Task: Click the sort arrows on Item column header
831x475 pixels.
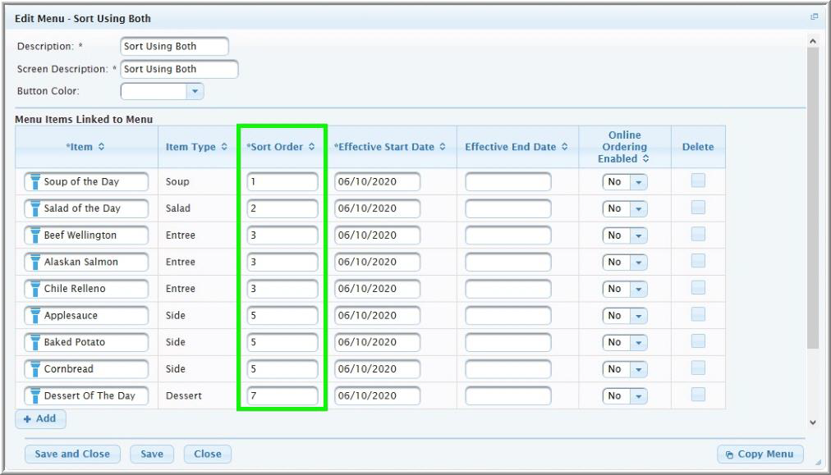Action: (101, 147)
